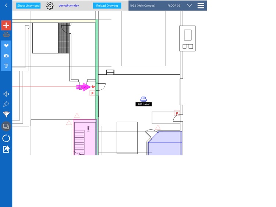Select the 1932 (Main Campus) label
The width and height of the screenshot is (276, 207).
point(142,6)
